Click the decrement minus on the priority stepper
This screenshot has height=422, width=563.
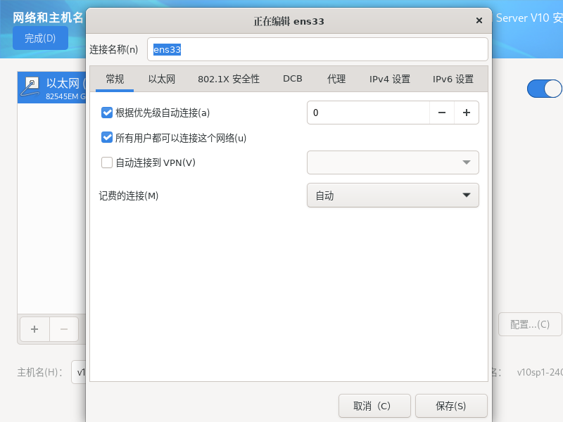[442, 112]
